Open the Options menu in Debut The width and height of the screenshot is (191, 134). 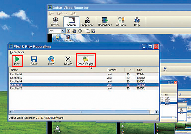pyautogui.click(x=62, y=13)
